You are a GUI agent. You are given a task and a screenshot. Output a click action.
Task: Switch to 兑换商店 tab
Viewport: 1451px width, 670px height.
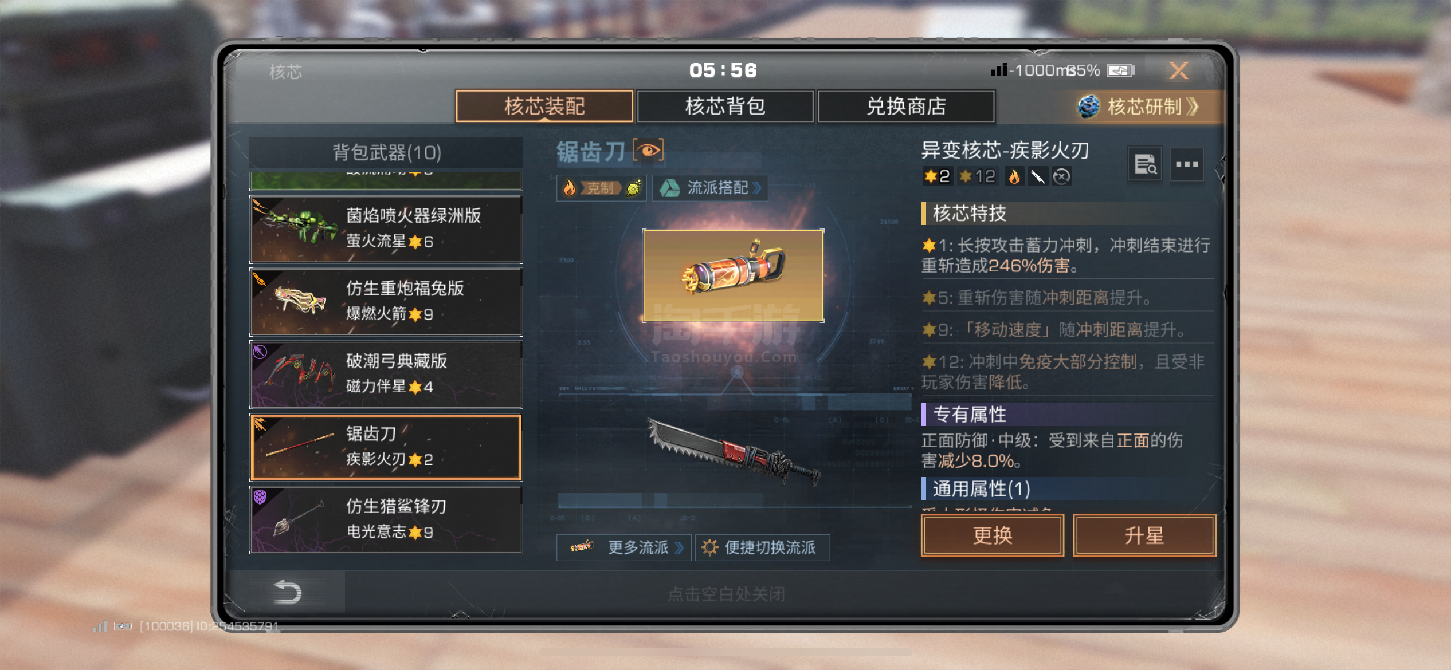click(906, 106)
